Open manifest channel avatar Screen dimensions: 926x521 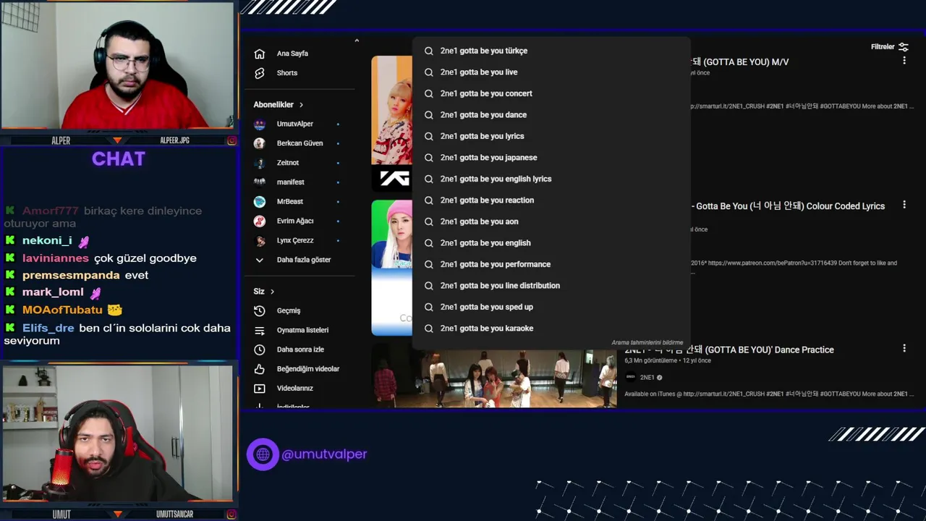(x=260, y=182)
